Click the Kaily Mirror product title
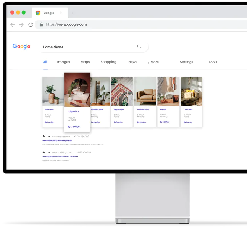The height and width of the screenshot is (229, 247). coord(73,111)
